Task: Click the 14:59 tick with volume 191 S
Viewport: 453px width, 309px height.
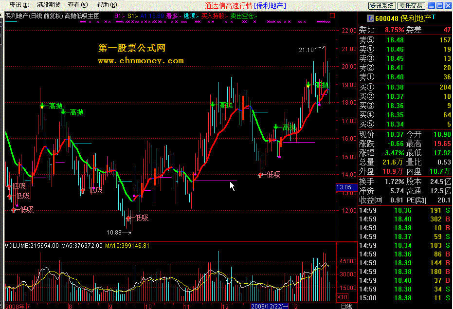Action: [x=405, y=210]
